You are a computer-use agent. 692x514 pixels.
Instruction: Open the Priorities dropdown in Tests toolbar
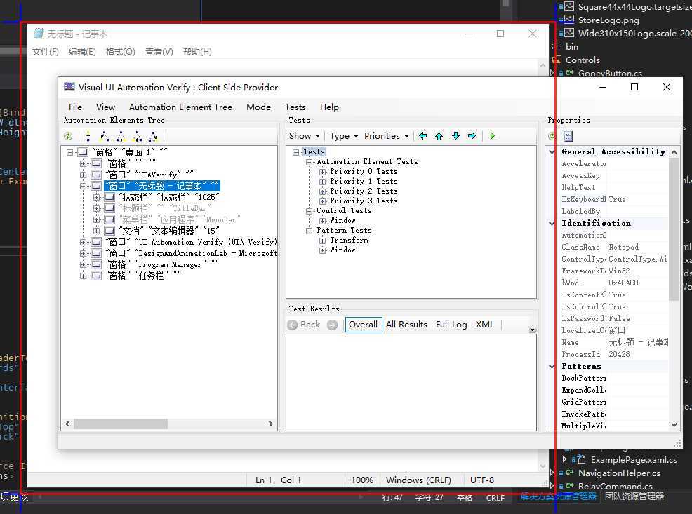[386, 136]
